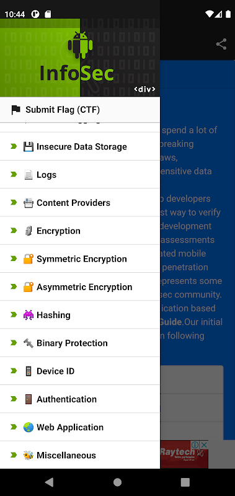235x496 pixels.
Task: Open the Authentication section
Action: 80,399
